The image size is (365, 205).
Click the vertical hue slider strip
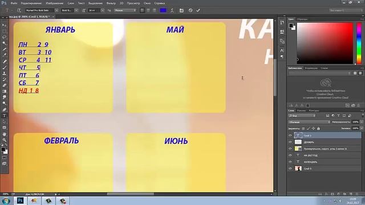coord(359,43)
